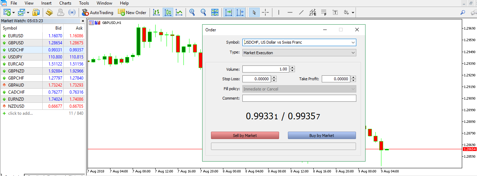This screenshot has width=477, height=176.
Task: Open the Navigator folder-star icon
Action: [x=49, y=12]
